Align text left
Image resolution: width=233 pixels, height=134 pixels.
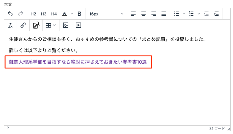tap(133, 14)
